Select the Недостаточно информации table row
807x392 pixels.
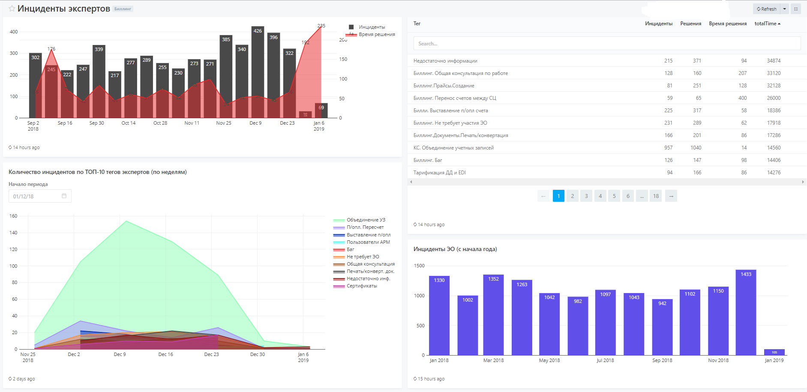click(607, 61)
